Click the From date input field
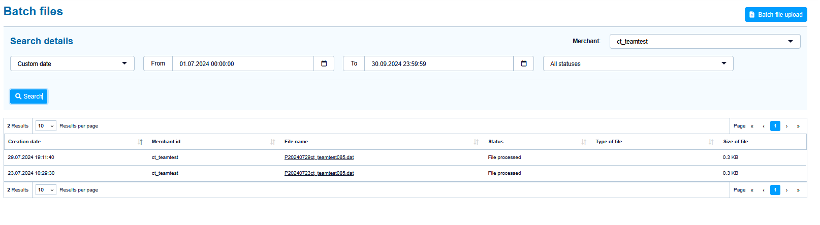The height and width of the screenshot is (225, 820). pyautogui.click(x=243, y=63)
